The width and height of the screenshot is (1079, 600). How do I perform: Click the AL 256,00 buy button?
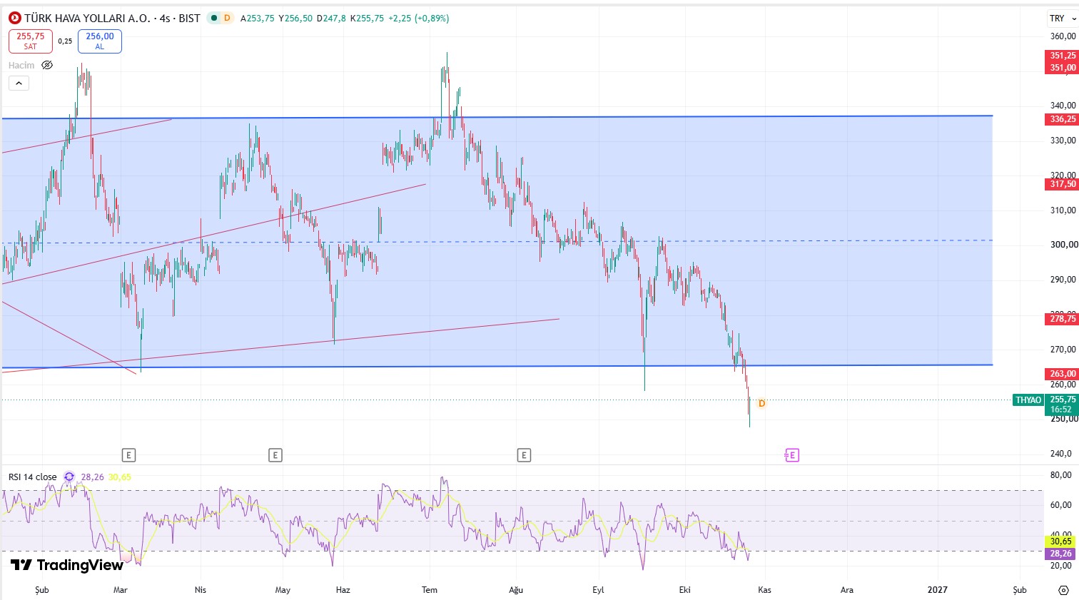pos(100,41)
